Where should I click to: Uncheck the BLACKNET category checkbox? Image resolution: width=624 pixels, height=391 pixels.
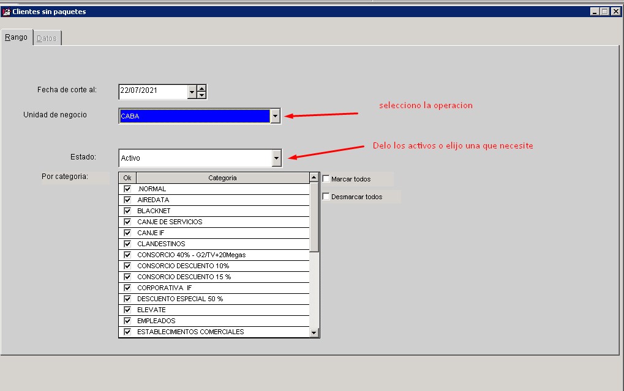point(127,211)
